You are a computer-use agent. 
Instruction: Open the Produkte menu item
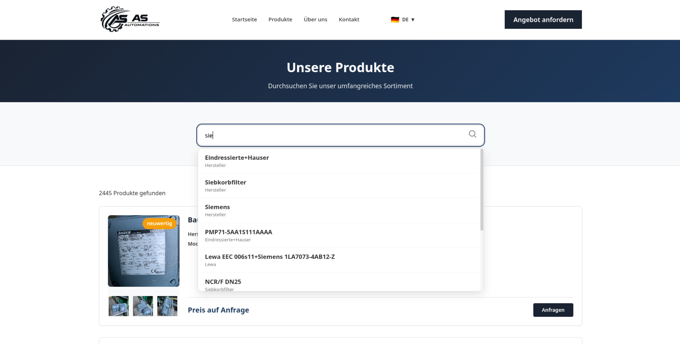[x=280, y=19]
